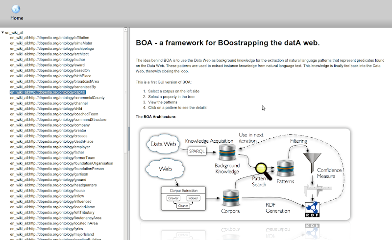Screen dimensions: 392x240
Task: Select the ontology/broadcastArea property
Action: 54,82
